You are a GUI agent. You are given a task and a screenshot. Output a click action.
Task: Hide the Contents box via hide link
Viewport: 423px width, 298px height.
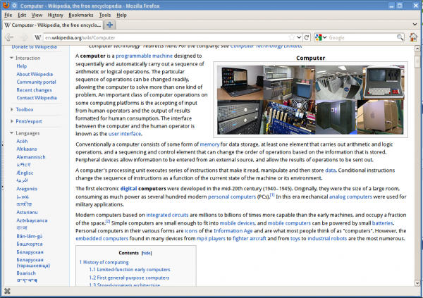(147, 253)
